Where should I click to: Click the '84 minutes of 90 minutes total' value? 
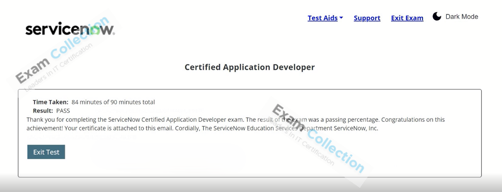(113, 102)
